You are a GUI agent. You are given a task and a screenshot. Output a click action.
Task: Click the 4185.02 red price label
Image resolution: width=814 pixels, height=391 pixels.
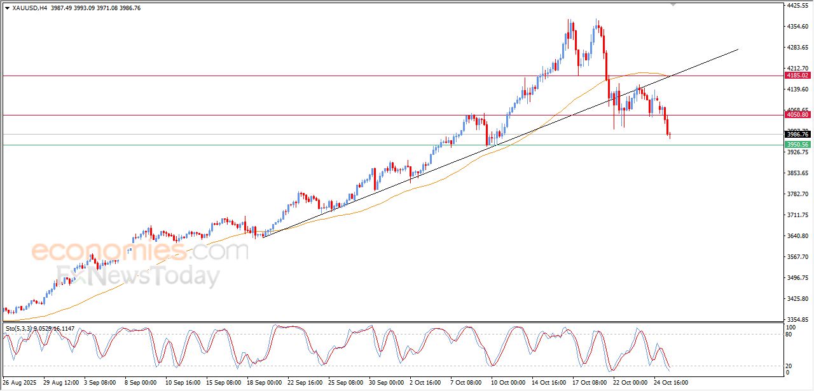click(x=797, y=75)
